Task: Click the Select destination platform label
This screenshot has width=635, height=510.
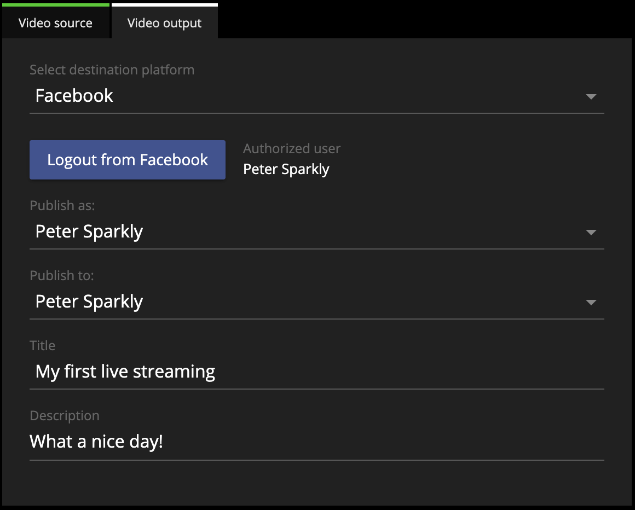Action: [112, 70]
